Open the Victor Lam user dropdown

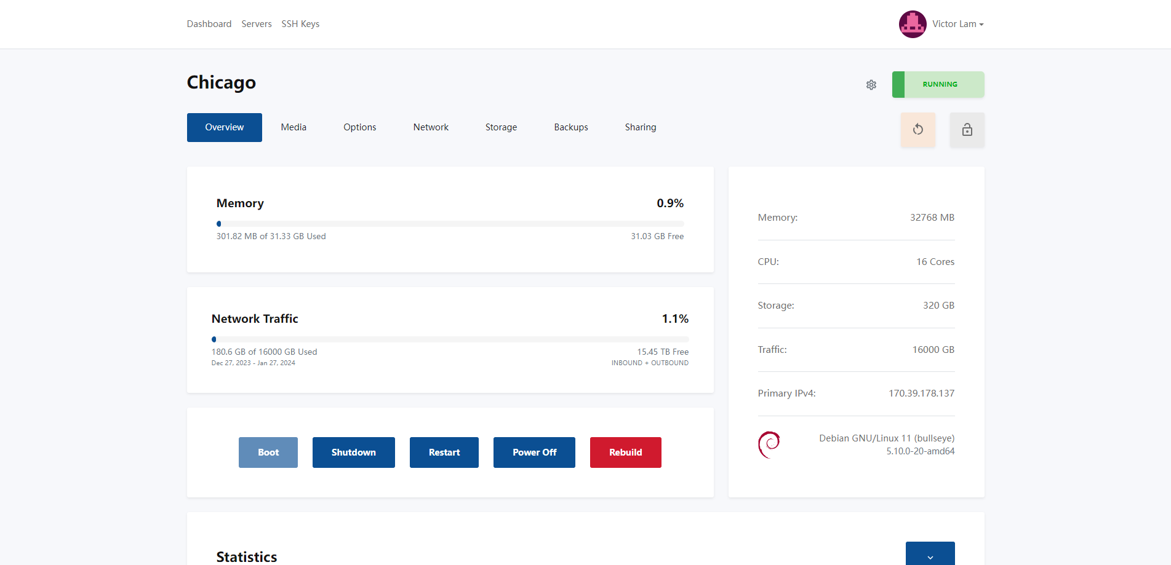[x=958, y=24]
